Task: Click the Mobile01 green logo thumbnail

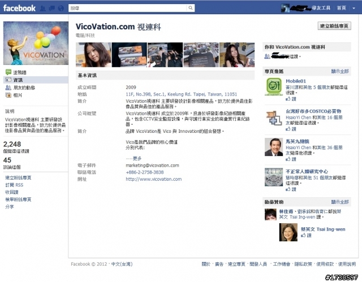Action: (274, 86)
